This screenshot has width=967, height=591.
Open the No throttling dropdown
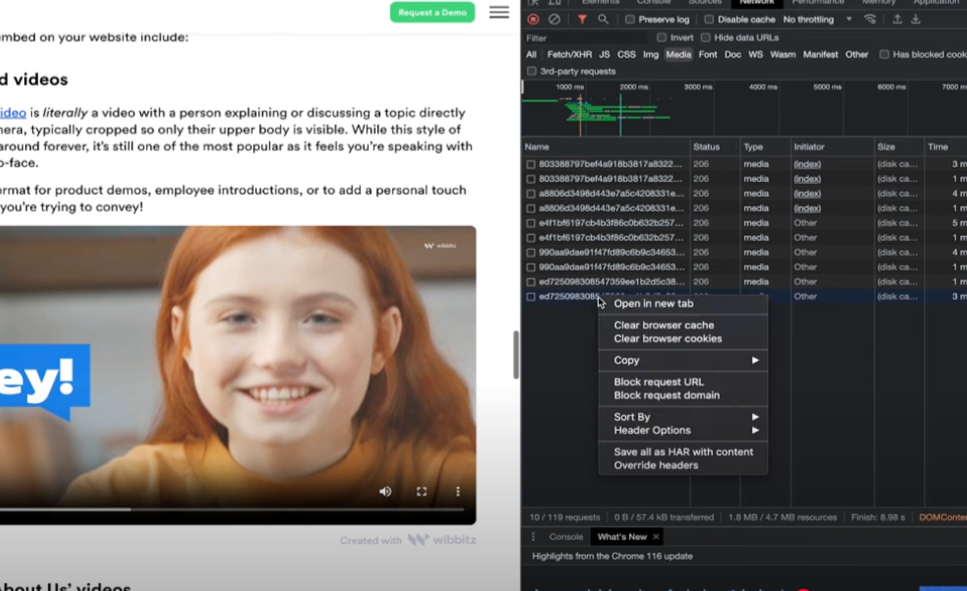[x=818, y=19]
